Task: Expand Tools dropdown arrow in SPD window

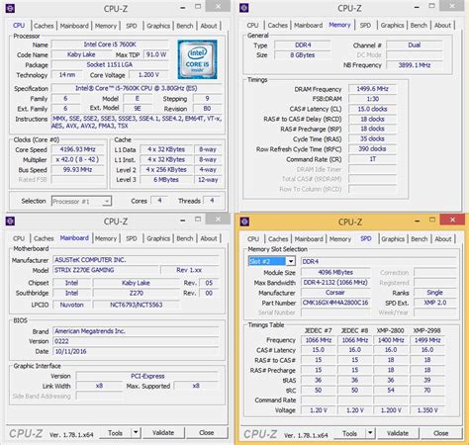Action: point(370,433)
